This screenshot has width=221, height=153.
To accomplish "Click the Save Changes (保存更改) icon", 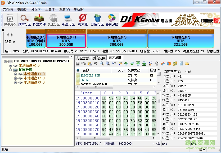I will [x=10, y=18].
